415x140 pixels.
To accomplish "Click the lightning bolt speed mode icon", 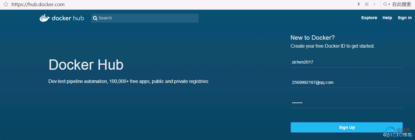I will (359, 4).
